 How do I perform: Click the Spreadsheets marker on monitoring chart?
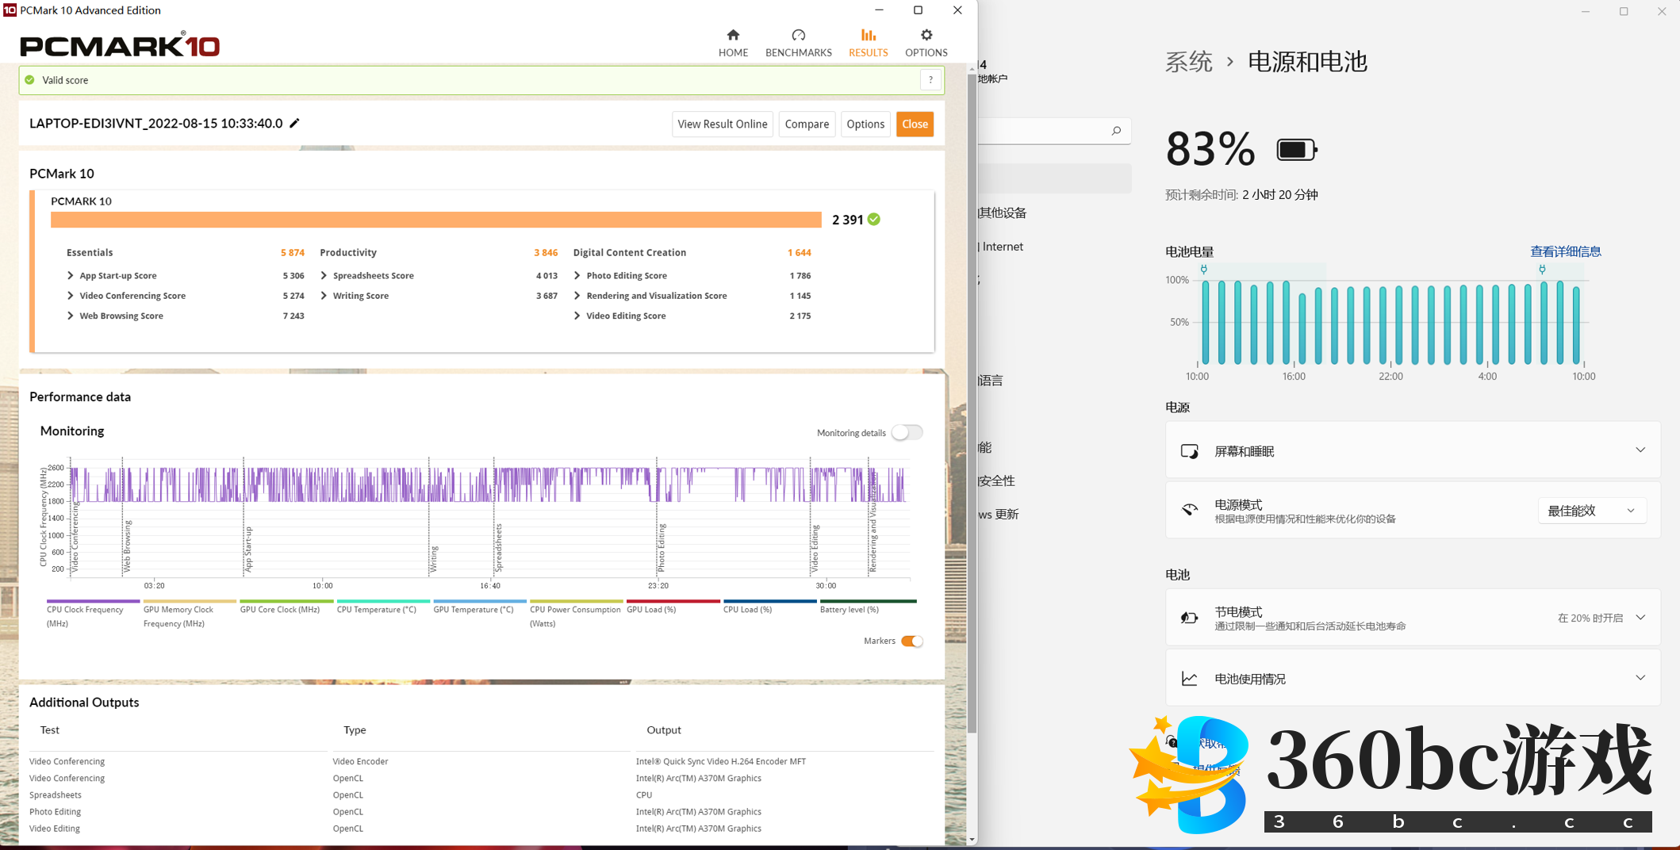pos(498,547)
